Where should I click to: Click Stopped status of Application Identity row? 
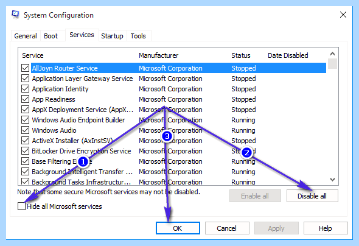[x=243, y=89]
